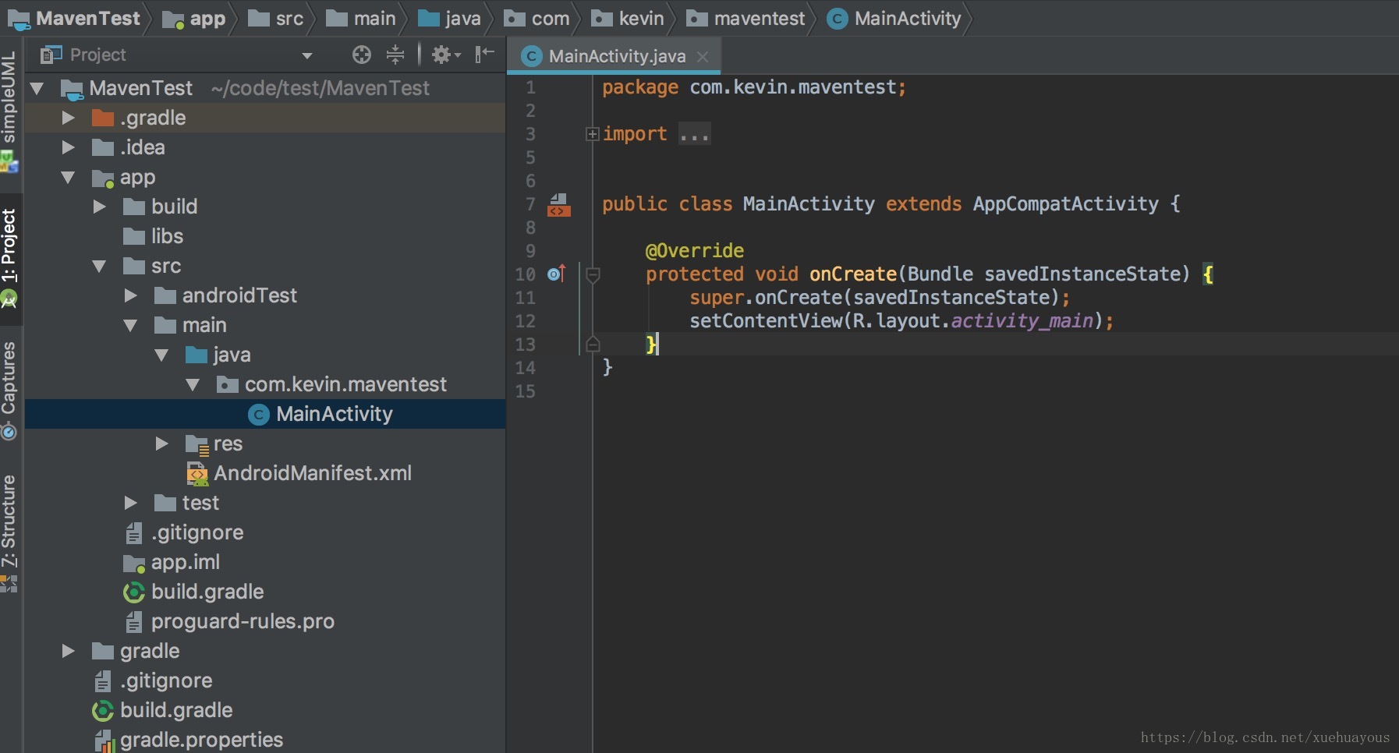This screenshot has width=1399, height=753.
Task: Select the root .gitignore file
Action: pos(166,681)
